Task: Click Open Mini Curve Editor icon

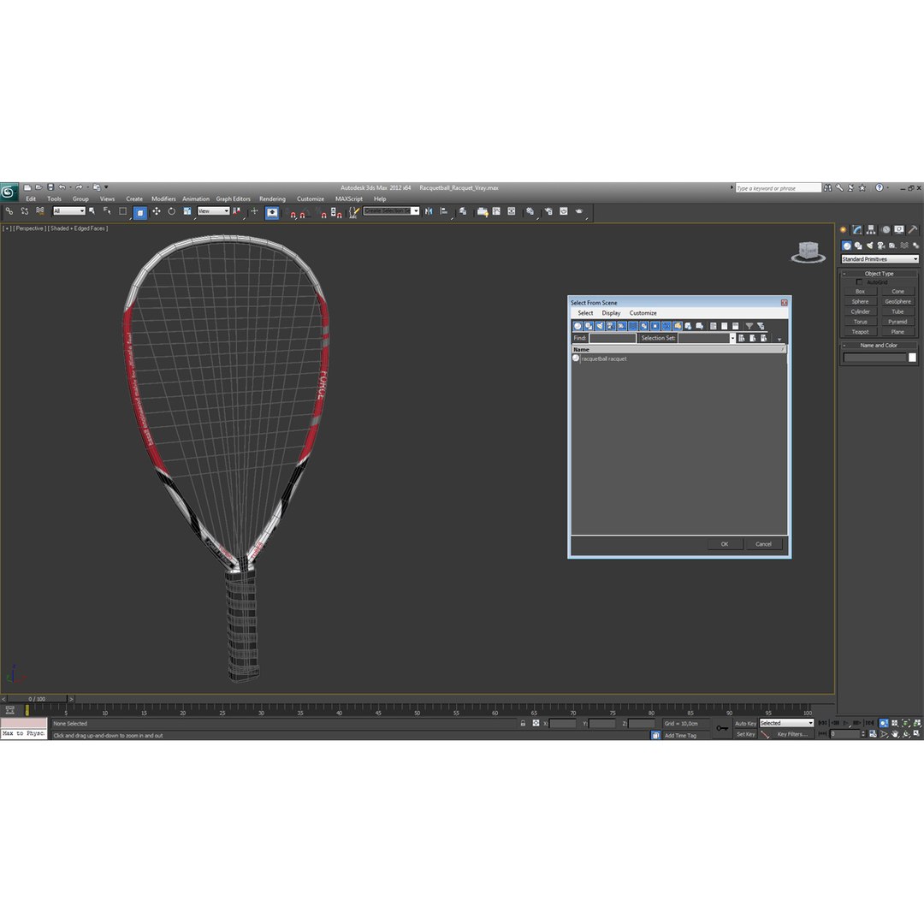Action: (10, 709)
